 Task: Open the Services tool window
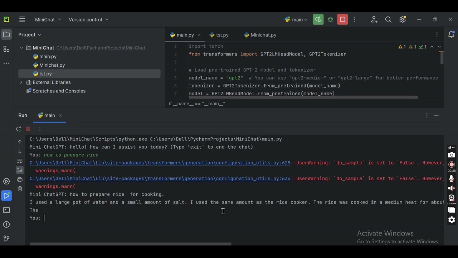click(6, 182)
